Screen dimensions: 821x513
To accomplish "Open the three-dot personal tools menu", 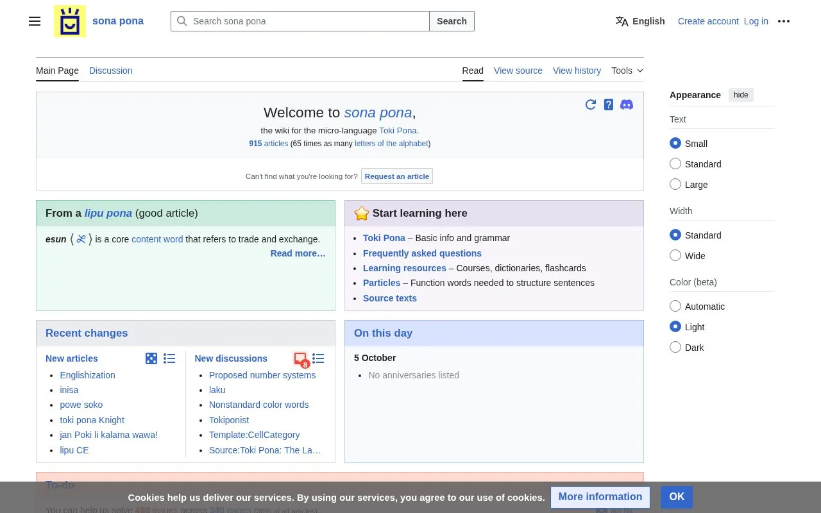I will (784, 21).
